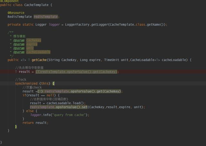The image size is (206, 146).
Task: Click the CacheLoadable<T> parameter type
Action: [x=145, y=60]
